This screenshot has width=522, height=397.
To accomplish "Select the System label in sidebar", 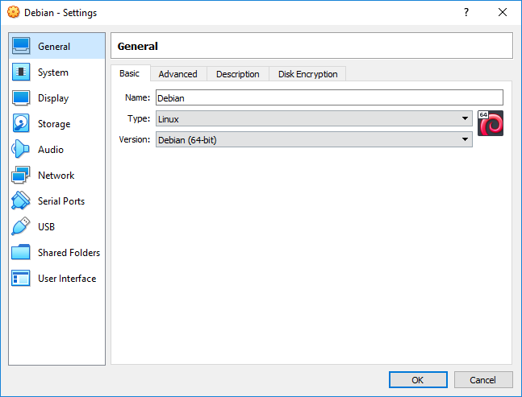I will pyautogui.click(x=53, y=72).
